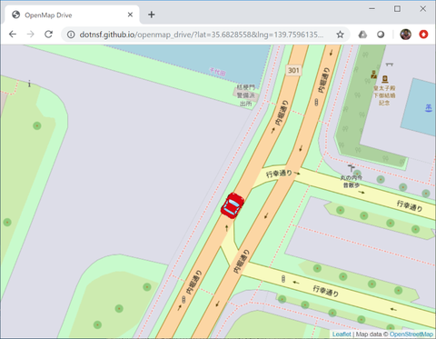Click the browser forward arrow
The image size is (436, 339).
pyautogui.click(x=31, y=35)
